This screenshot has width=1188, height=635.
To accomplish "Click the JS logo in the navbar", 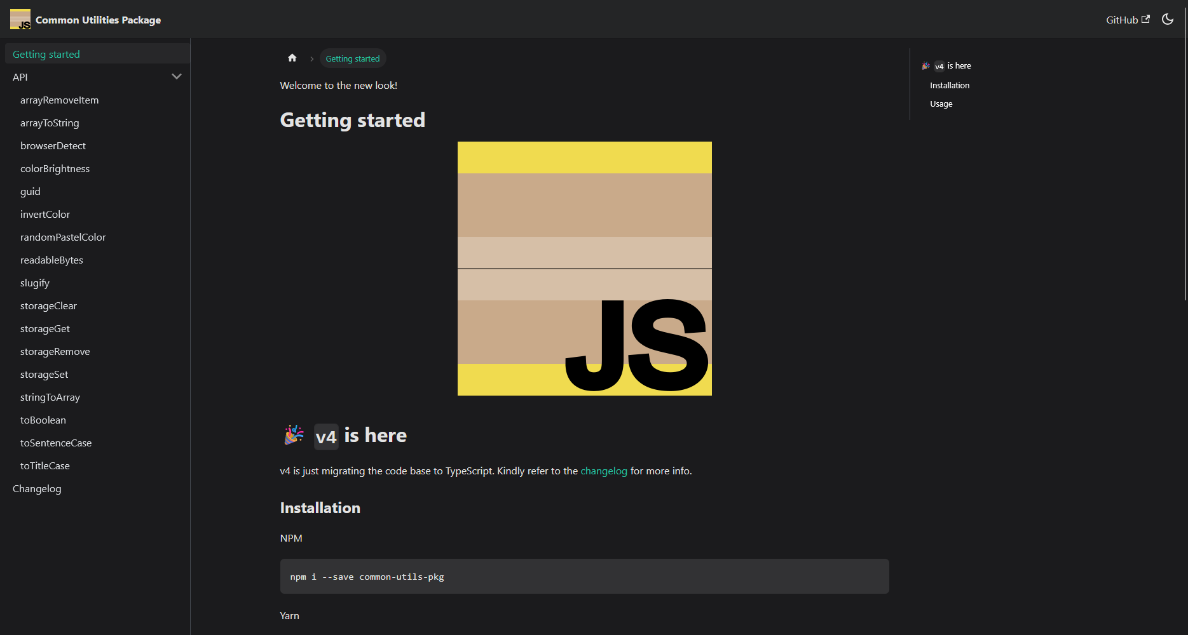I will pyautogui.click(x=20, y=19).
